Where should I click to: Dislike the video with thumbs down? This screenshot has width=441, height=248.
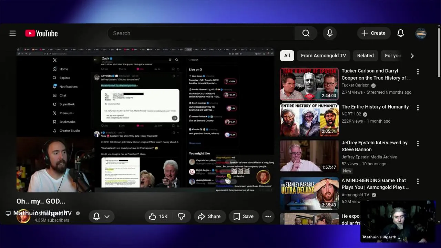181,216
